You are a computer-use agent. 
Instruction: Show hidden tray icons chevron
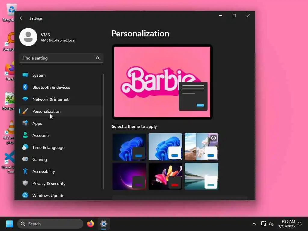[254, 224]
